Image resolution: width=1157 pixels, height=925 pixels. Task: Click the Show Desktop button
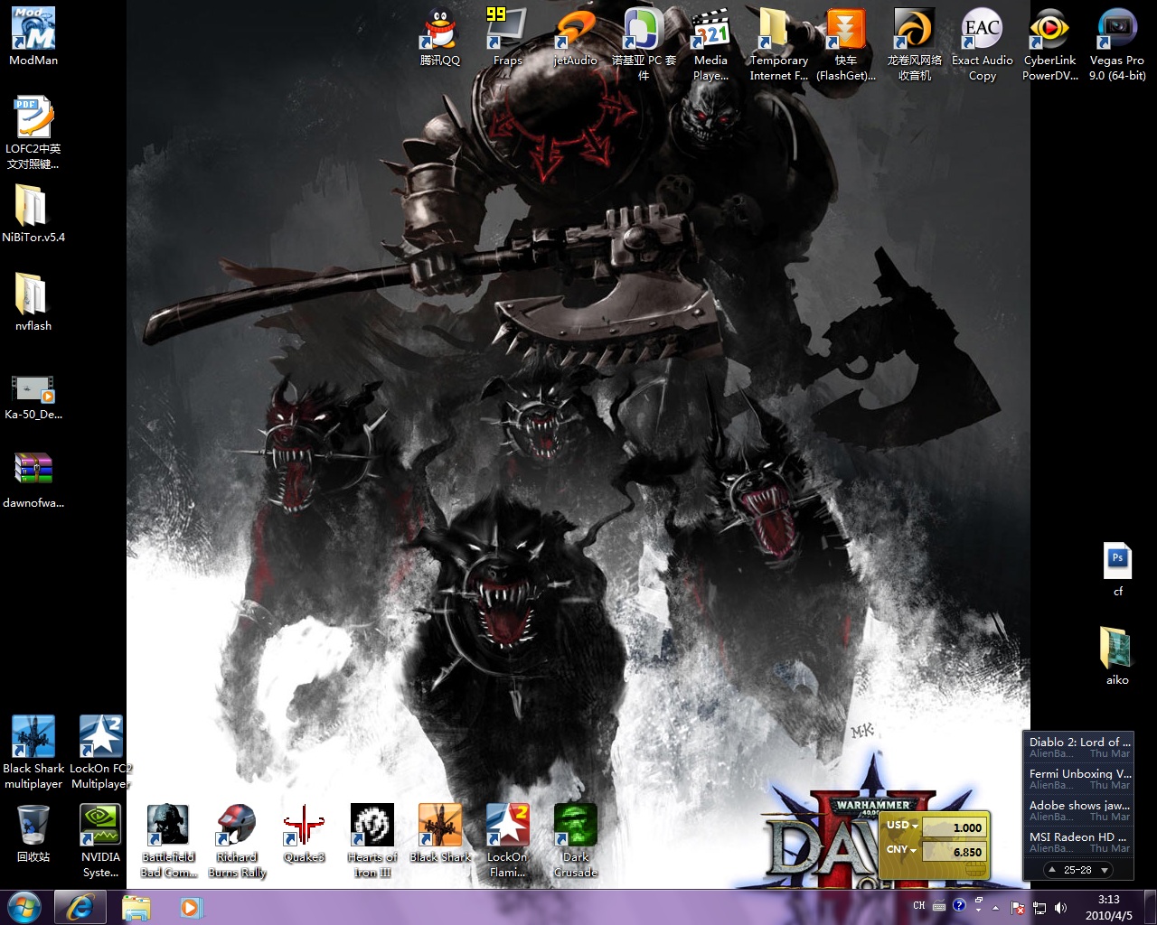click(1150, 907)
